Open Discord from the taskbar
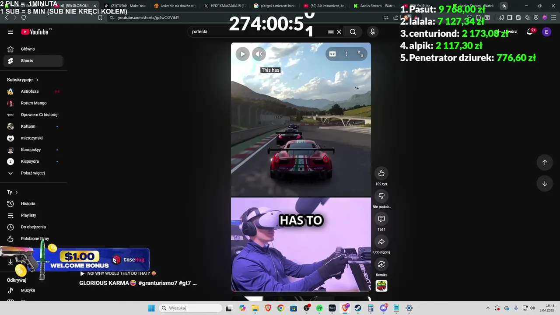Viewport: 560px width, 315px height. pos(384,308)
